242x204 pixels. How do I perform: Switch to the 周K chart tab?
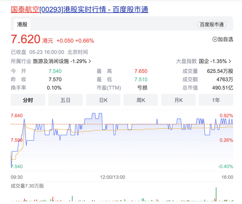point(141,100)
